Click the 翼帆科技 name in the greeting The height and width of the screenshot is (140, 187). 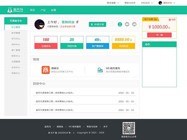coord(68,22)
